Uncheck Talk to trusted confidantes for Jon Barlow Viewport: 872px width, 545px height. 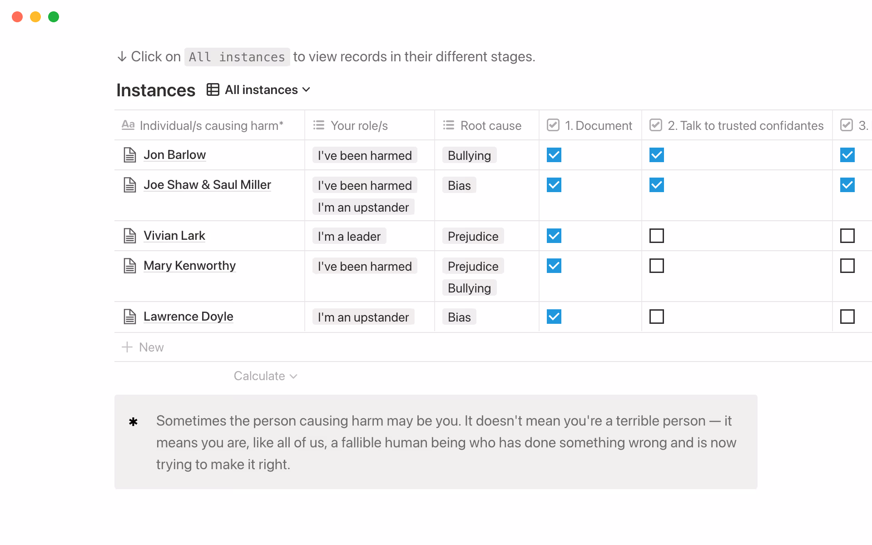click(x=656, y=155)
